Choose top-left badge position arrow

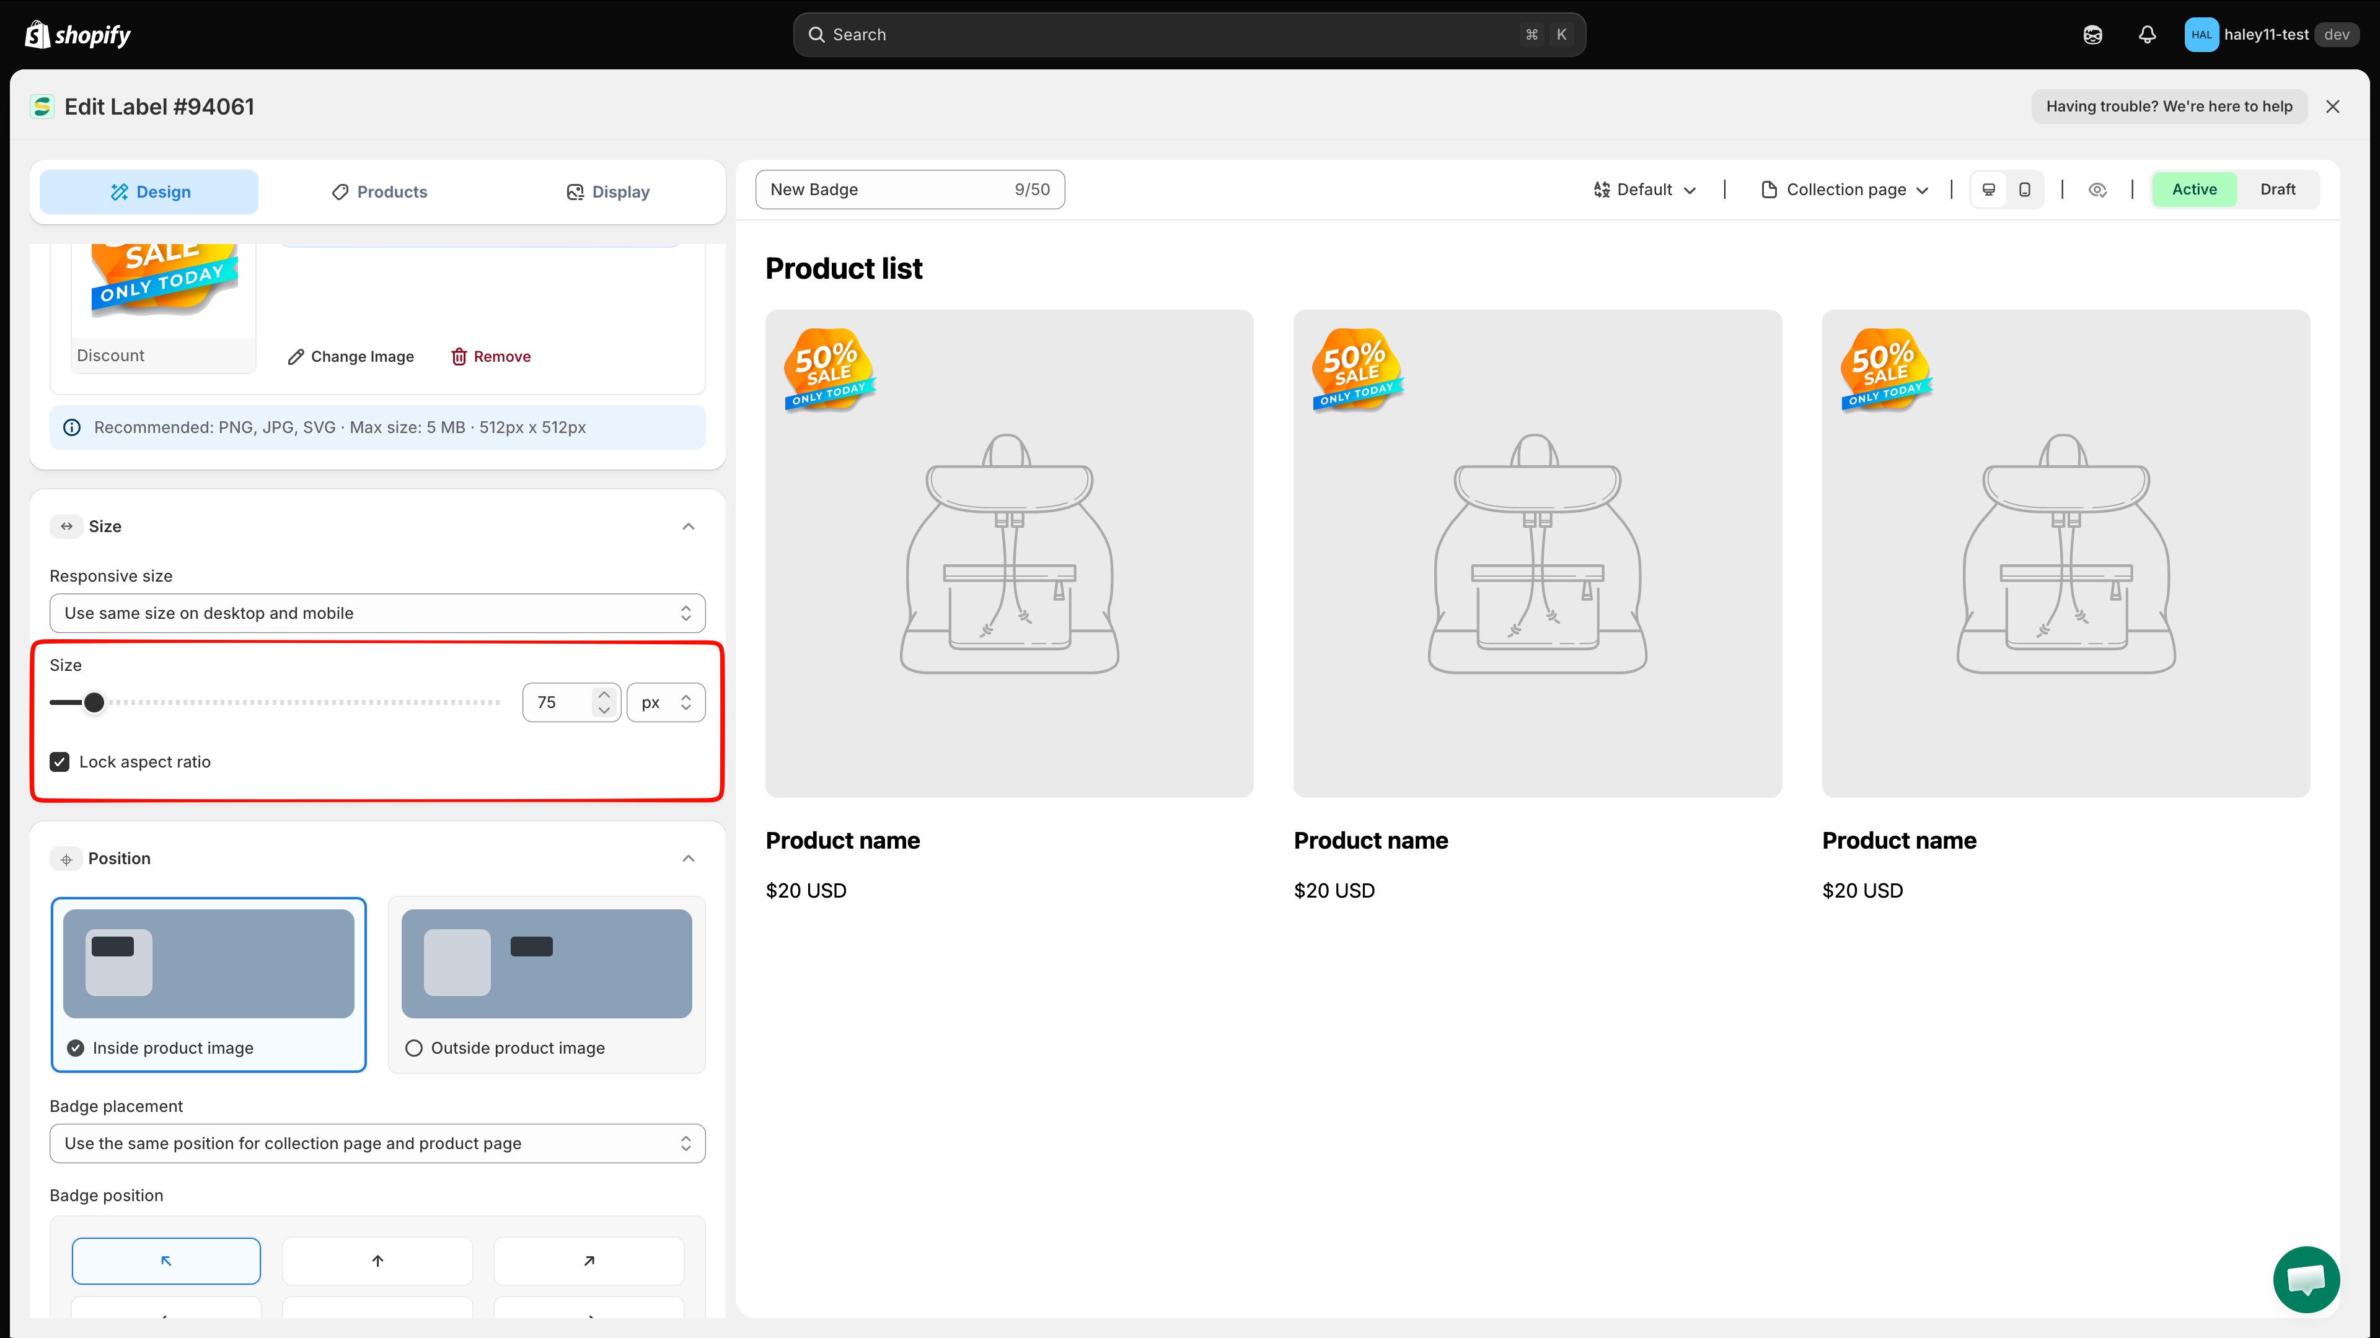(166, 1261)
